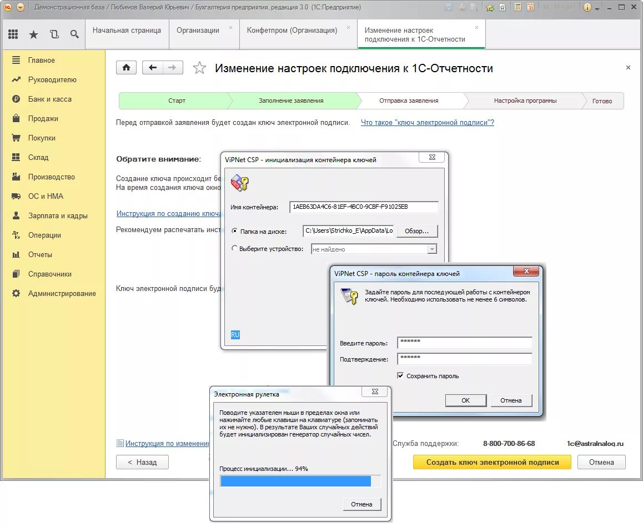The image size is (643, 527).
Task: Click the Обзор... button
Action: [416, 231]
